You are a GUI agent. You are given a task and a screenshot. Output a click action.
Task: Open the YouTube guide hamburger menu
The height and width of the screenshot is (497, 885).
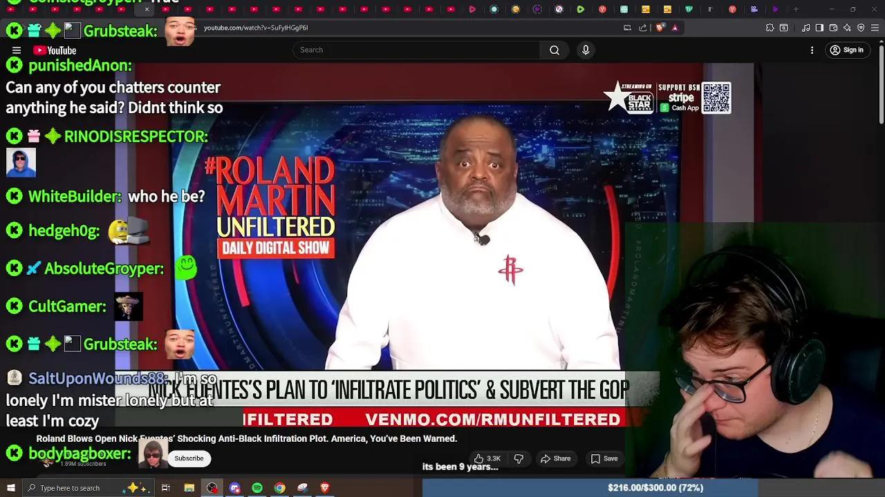17,50
